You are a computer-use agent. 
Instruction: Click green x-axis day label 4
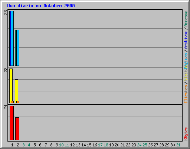click(x=29, y=145)
